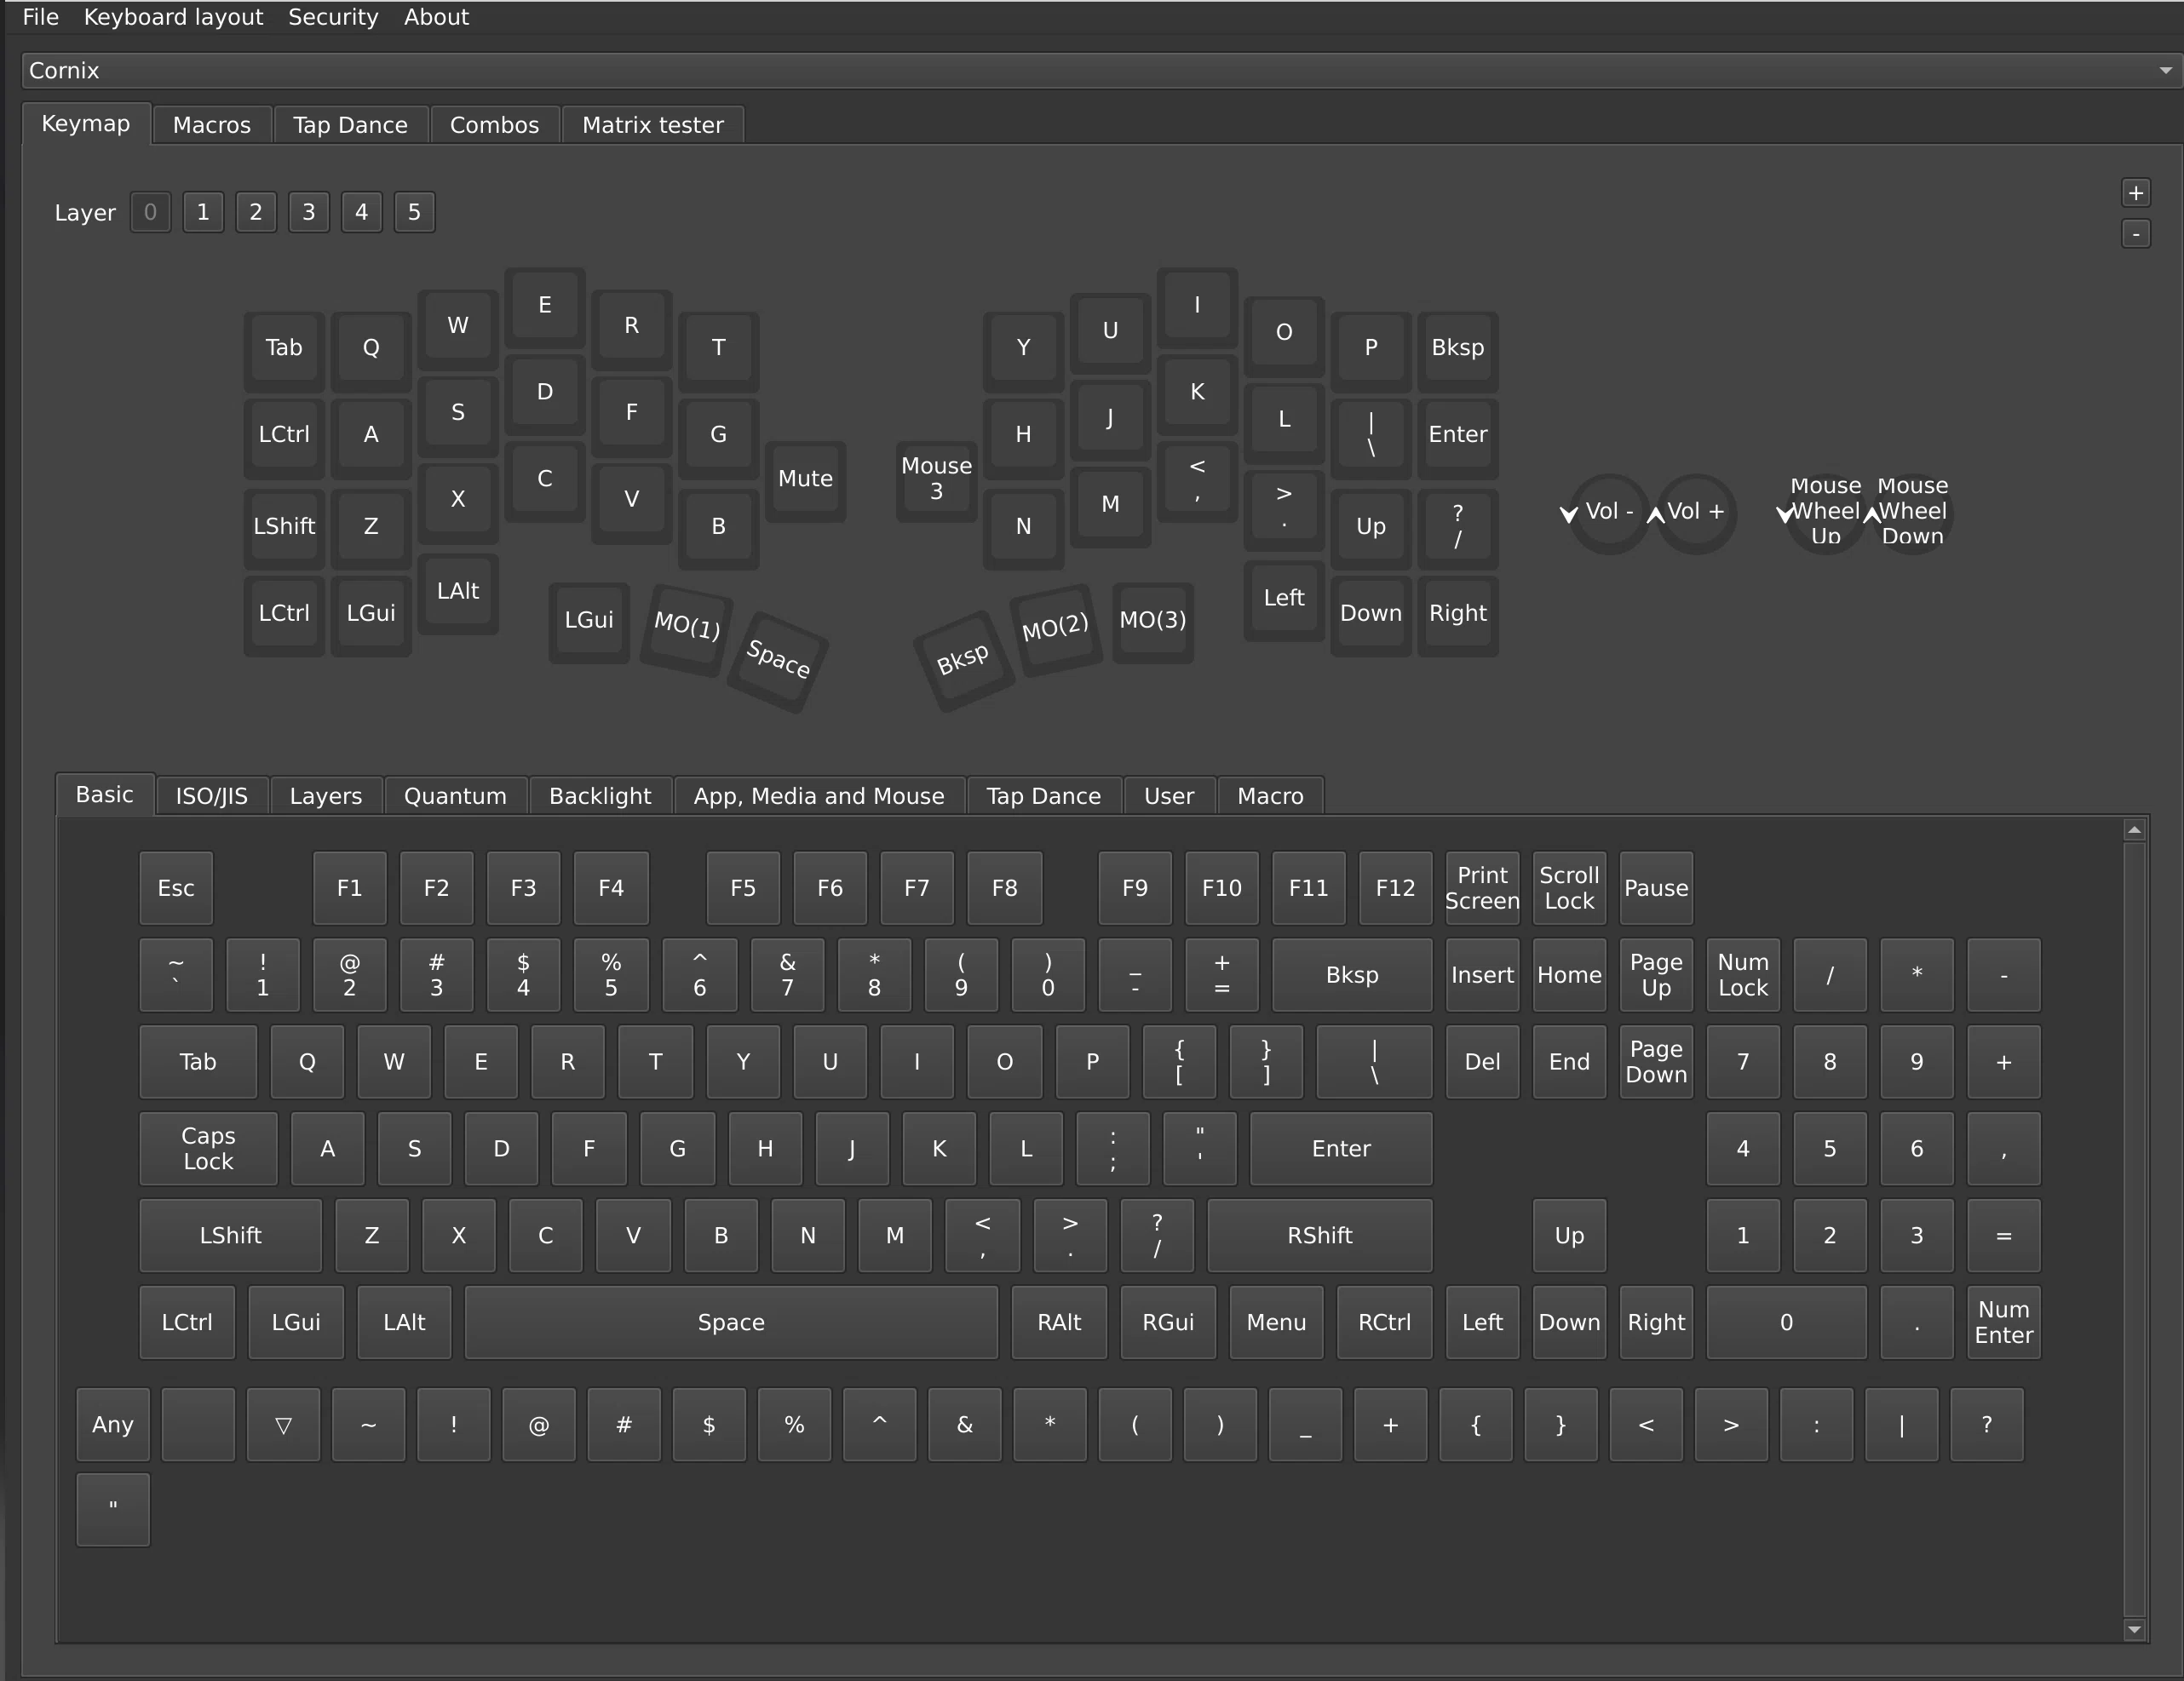This screenshot has width=2184, height=1681.
Task: Open the Quantum keycode tab
Action: (x=455, y=796)
